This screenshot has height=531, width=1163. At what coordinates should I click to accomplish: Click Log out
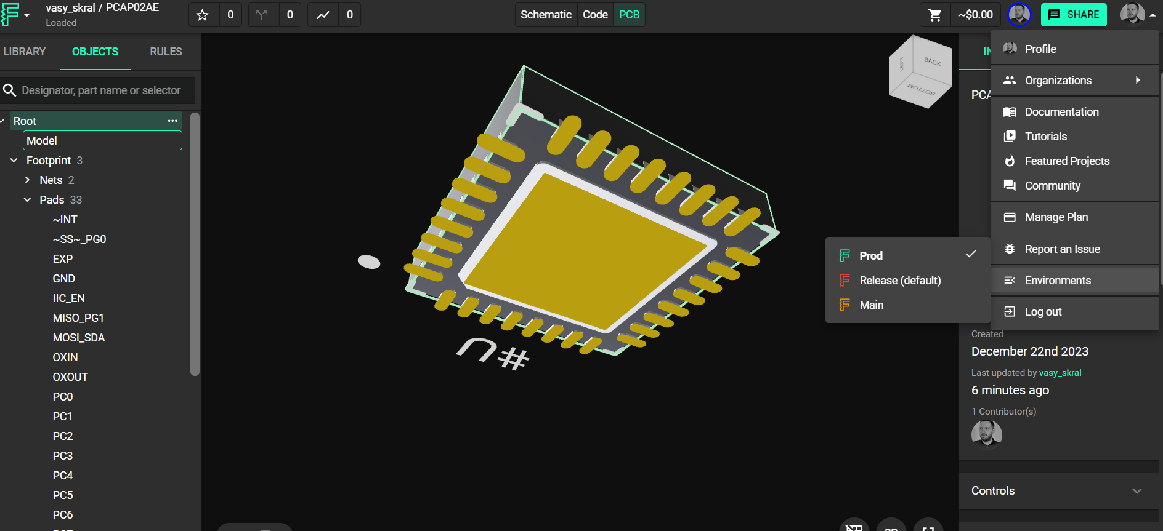pos(1074,312)
